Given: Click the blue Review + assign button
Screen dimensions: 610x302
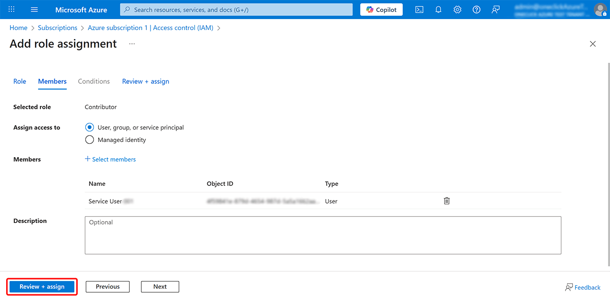Looking at the screenshot, I should pyautogui.click(x=42, y=287).
